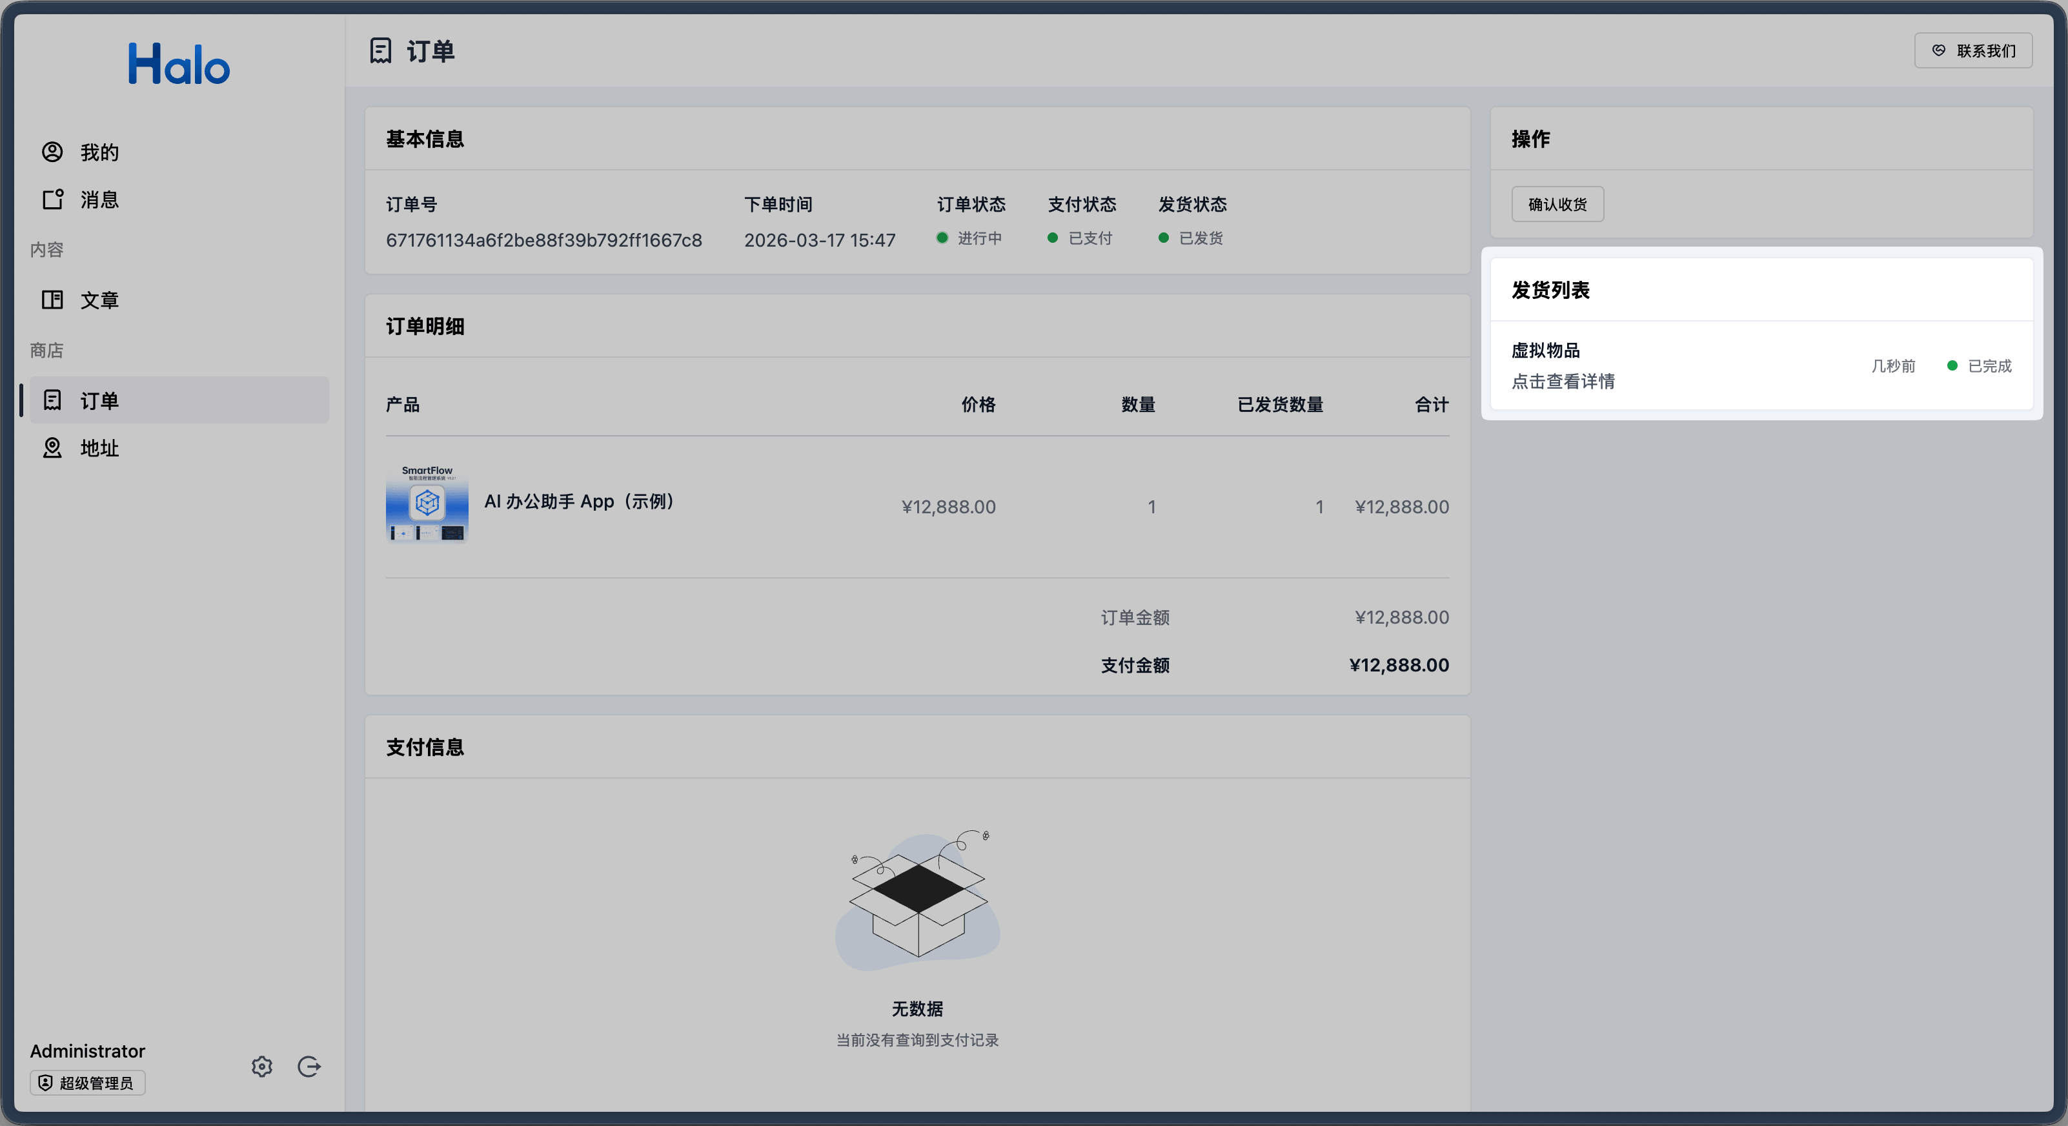Click the AI 办公助手 App product name
The image size is (2068, 1126).
coord(580,501)
